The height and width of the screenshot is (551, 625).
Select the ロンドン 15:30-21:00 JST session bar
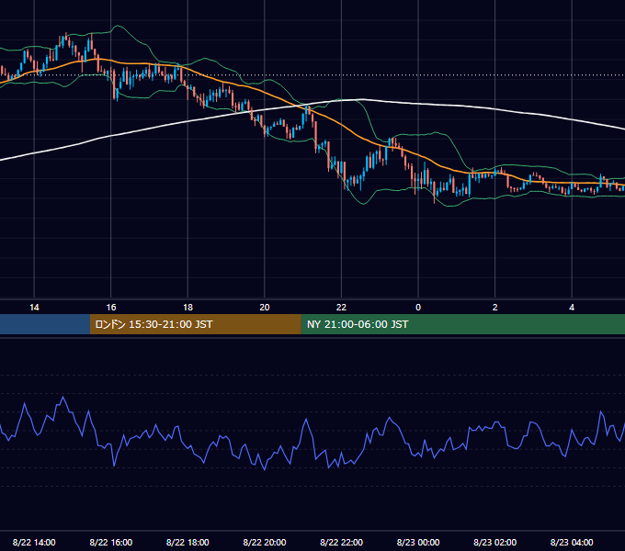195,324
